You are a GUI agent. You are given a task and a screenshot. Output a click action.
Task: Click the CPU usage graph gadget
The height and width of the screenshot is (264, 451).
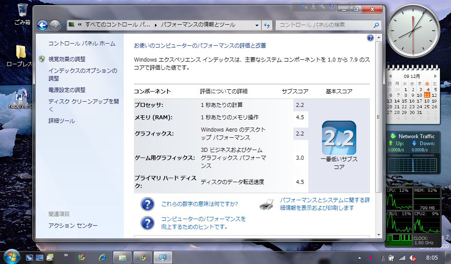click(399, 199)
